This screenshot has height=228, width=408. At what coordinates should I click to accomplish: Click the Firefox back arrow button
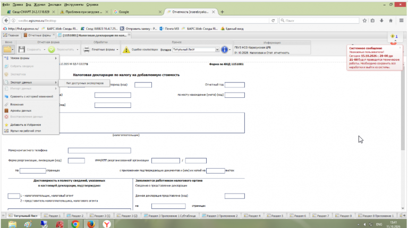click(x=6, y=21)
